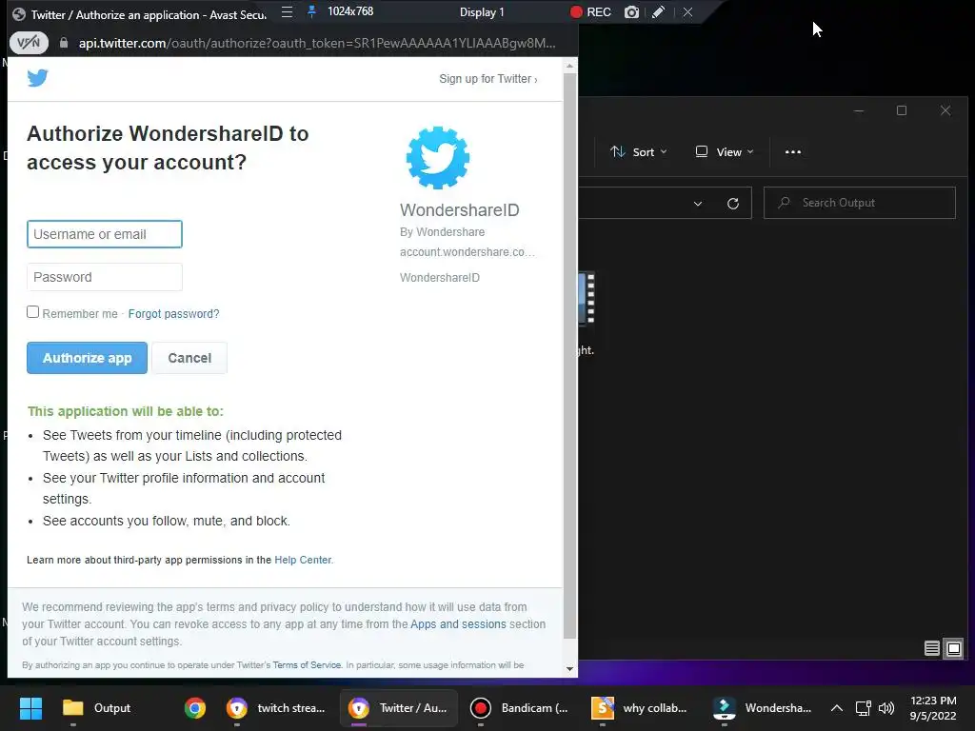
Task: Take a screenshot with Bandicam camera icon
Action: tap(631, 11)
